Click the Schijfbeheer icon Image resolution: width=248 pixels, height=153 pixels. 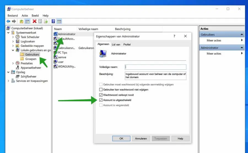coord(17,76)
